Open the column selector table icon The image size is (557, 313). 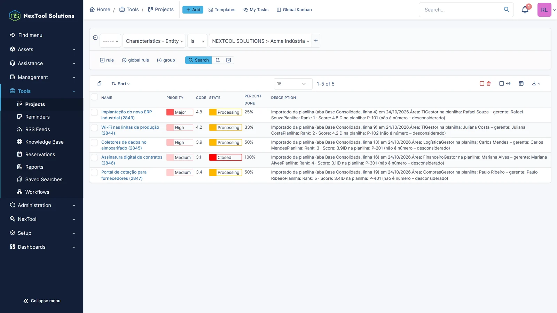pos(521,83)
